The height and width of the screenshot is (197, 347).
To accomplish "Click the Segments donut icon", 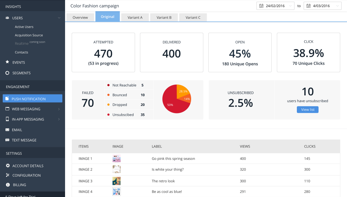I will click(7, 73).
